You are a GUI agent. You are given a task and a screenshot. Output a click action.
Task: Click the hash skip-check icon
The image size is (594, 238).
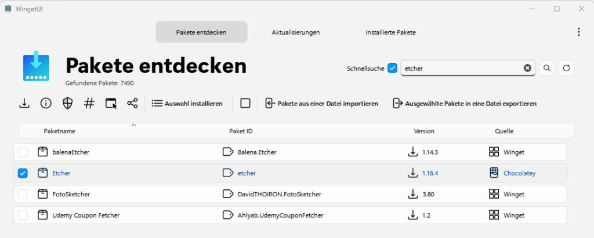[89, 103]
